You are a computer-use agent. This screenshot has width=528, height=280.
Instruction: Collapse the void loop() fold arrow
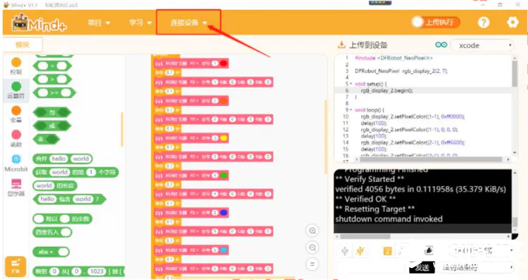tap(351, 109)
